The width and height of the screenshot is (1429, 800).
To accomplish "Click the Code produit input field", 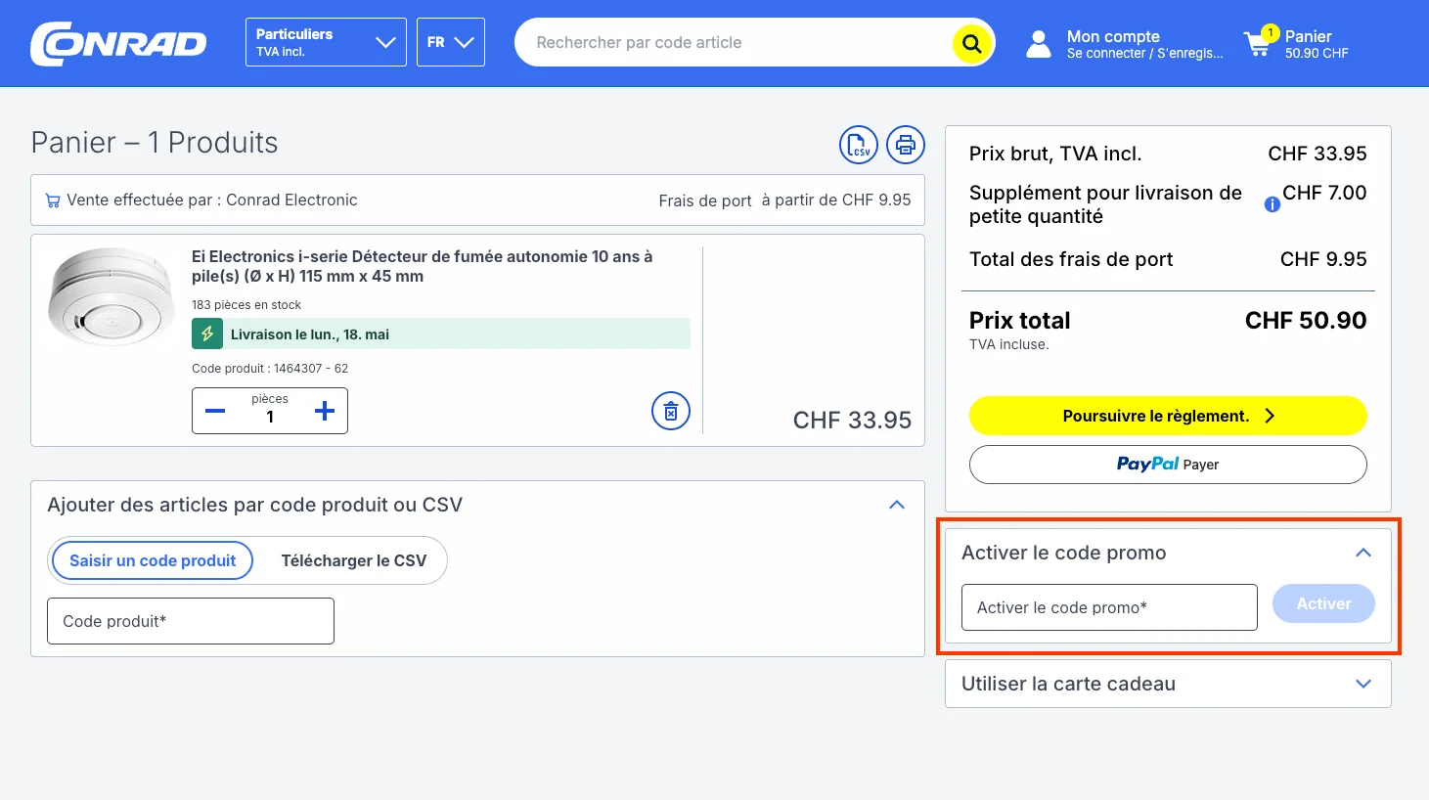I will coord(191,621).
